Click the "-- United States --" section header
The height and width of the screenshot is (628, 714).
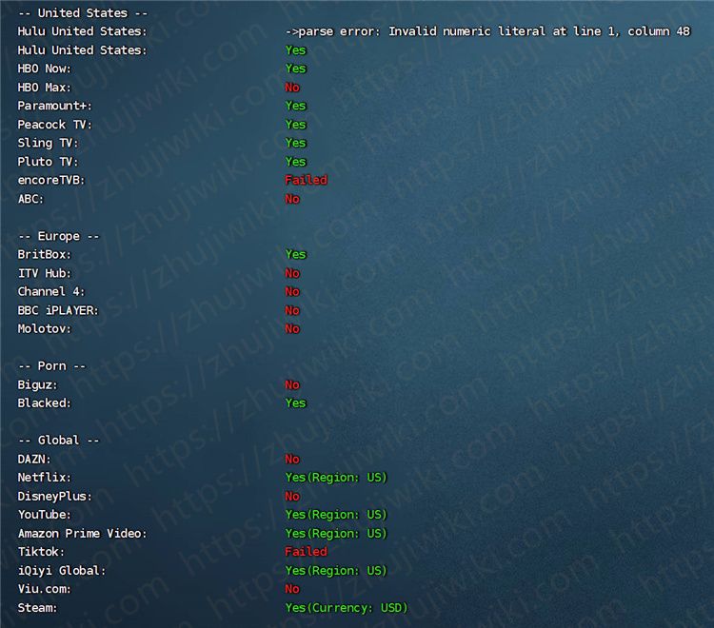click(x=83, y=13)
